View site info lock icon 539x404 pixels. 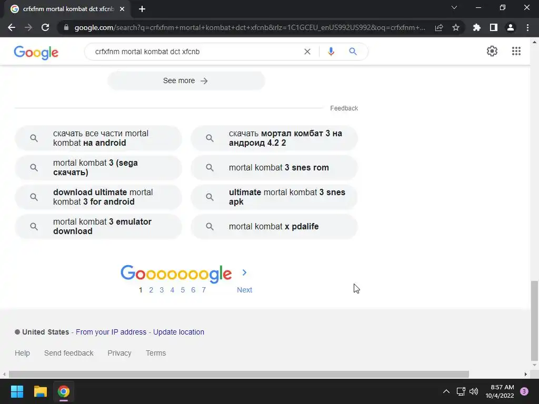click(x=66, y=27)
